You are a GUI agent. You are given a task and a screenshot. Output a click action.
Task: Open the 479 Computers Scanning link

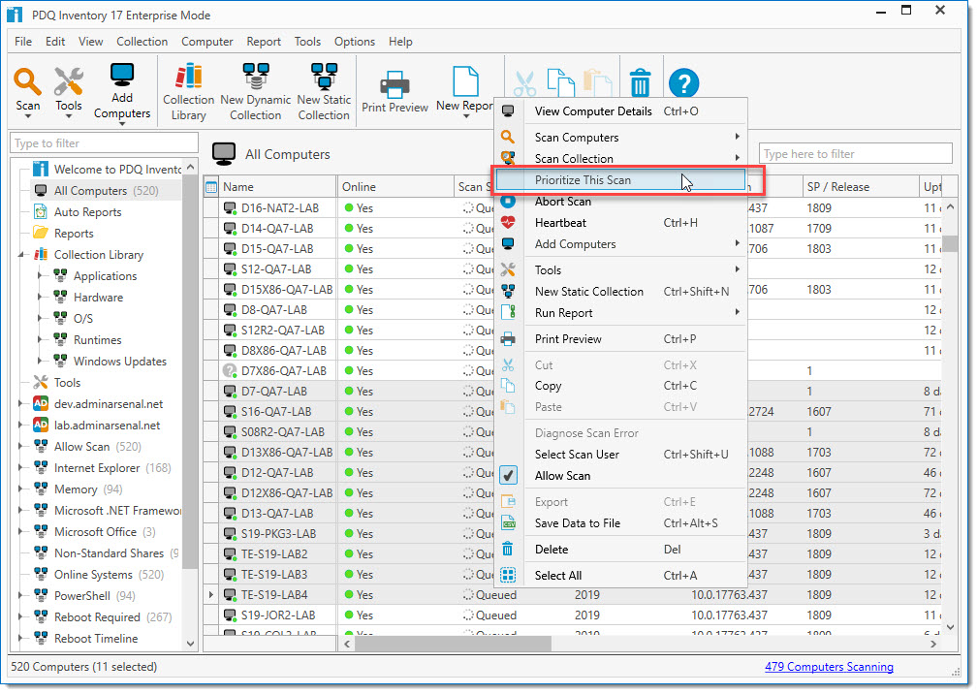point(829,667)
